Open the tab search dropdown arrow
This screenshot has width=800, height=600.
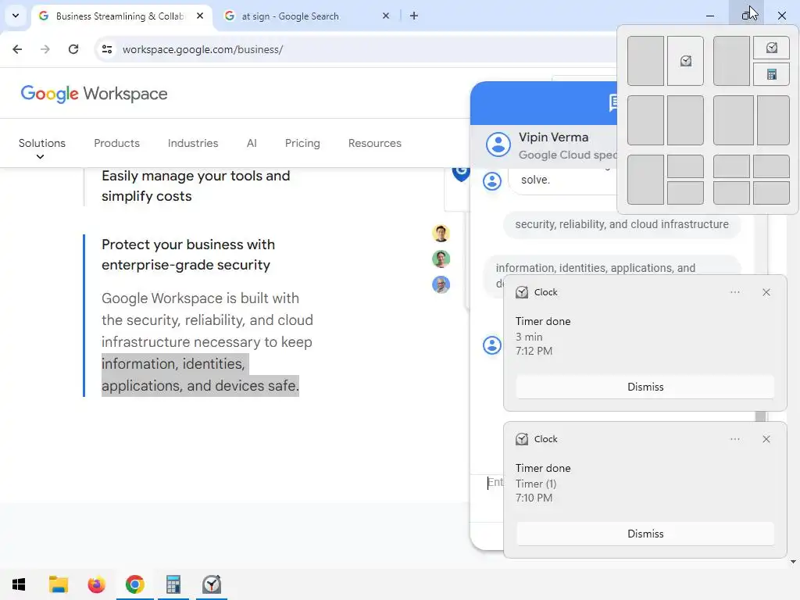(16, 16)
